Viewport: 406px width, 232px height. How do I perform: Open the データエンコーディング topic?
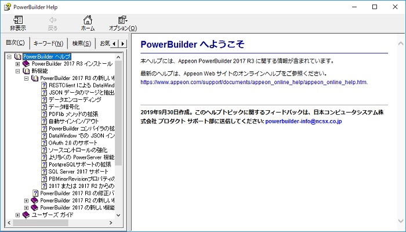point(75,100)
